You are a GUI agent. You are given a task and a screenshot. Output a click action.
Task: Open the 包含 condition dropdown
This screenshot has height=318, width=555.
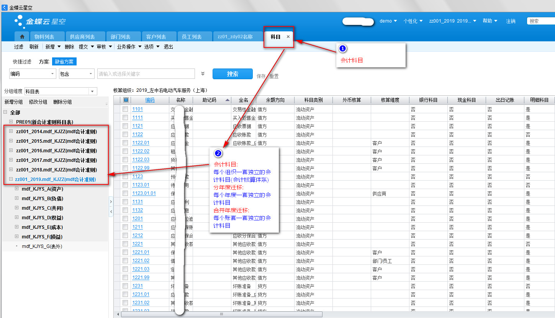[90, 74]
